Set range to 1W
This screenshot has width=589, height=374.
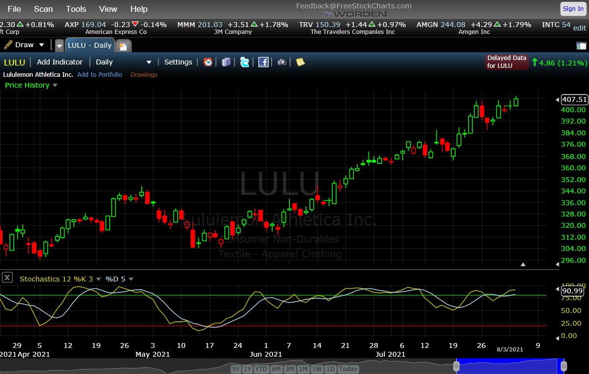pos(317,369)
